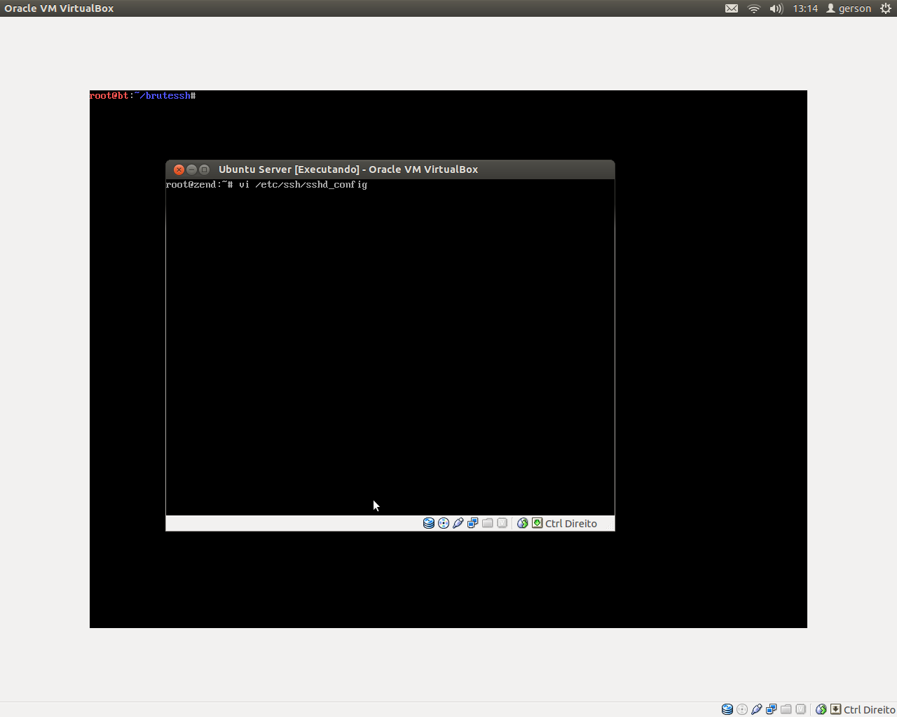This screenshot has width=897, height=717.
Task: Click keyboard capture arrow icon in outer status bar
Action: point(836,709)
